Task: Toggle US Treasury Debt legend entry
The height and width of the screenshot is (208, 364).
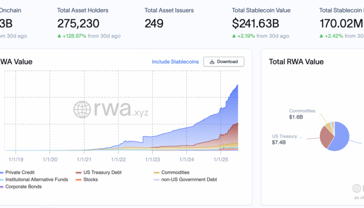Action: [101, 172]
